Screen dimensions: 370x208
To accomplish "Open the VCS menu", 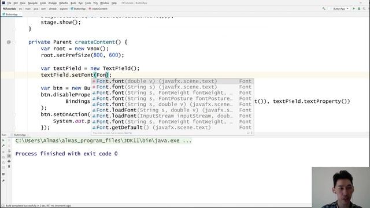I will (95, 3).
